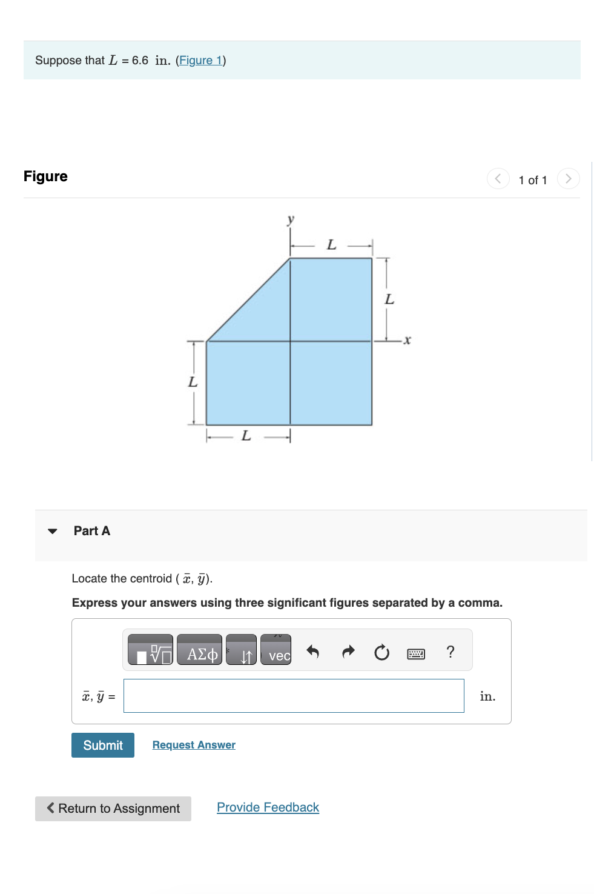The width and height of the screenshot is (594, 894).
Task: Click the Provide Feedback link
Action: coord(268,807)
